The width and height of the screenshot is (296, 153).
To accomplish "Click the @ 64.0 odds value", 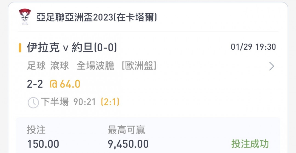I will click(65, 84).
